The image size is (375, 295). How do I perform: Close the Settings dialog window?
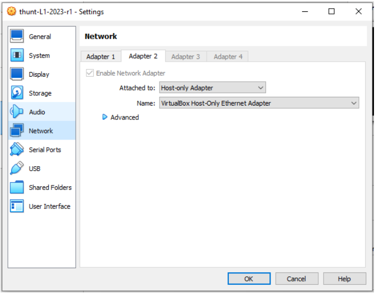coord(359,11)
